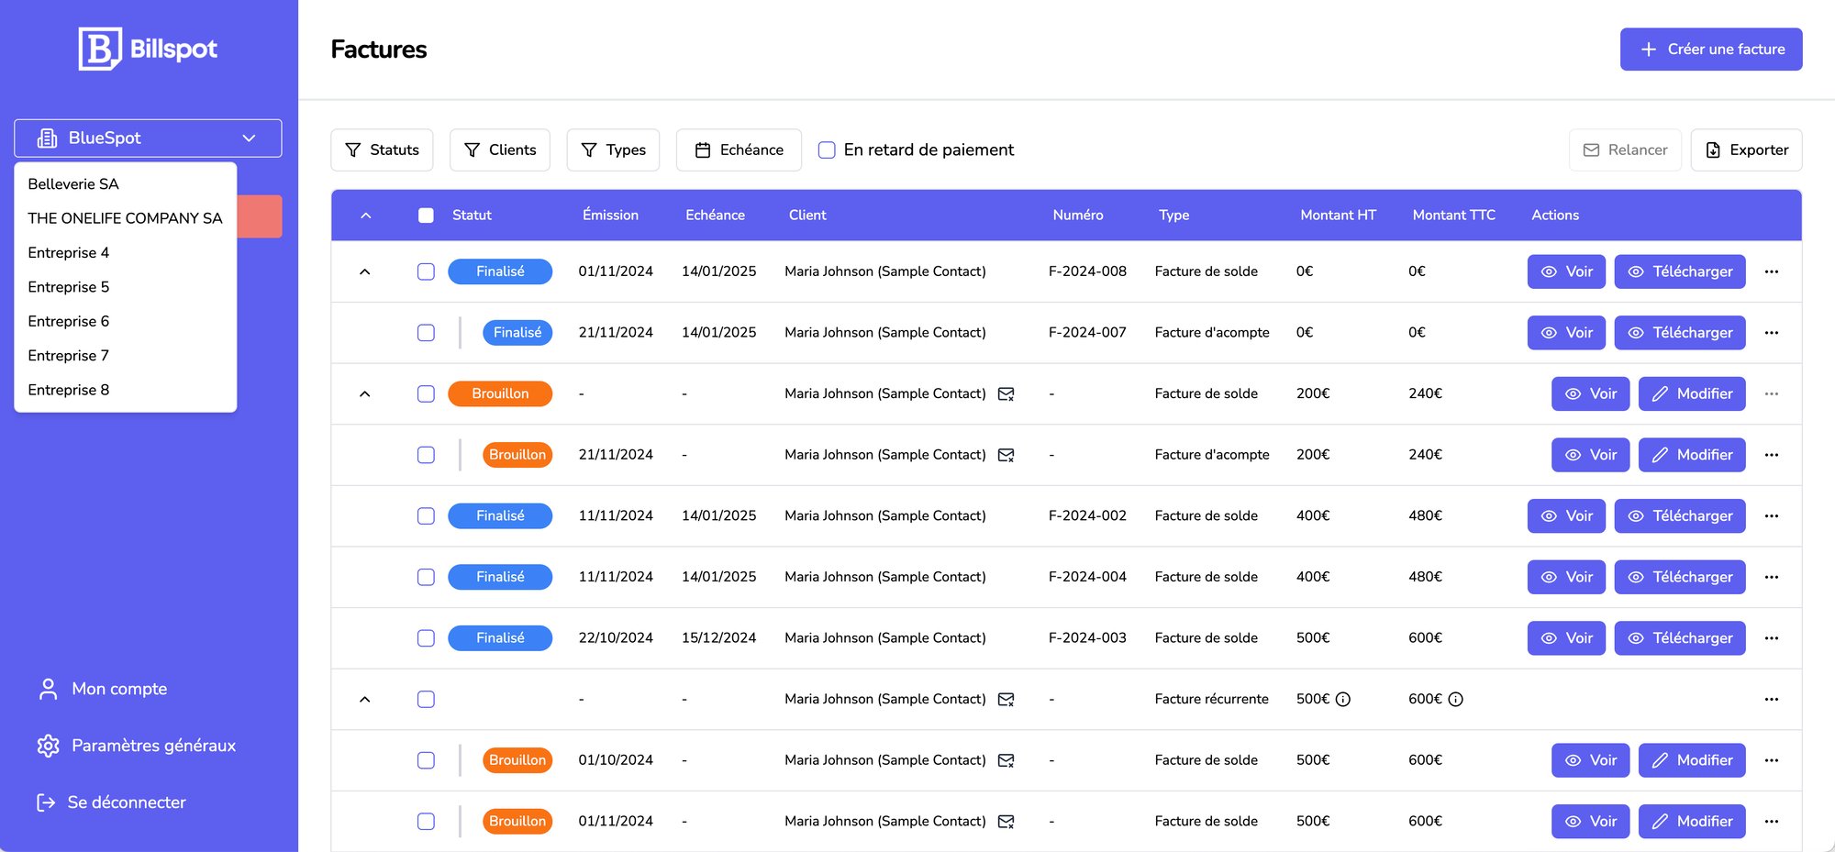Collapse the Brouillon 200€ solde group
This screenshot has width=1835, height=852.
click(364, 393)
